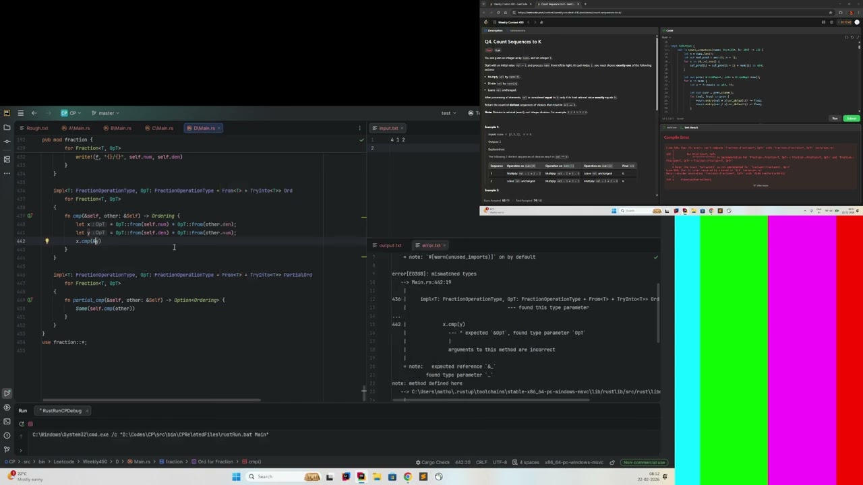Open more tool windows ellipsis
863x485 pixels.
[x=7, y=173]
